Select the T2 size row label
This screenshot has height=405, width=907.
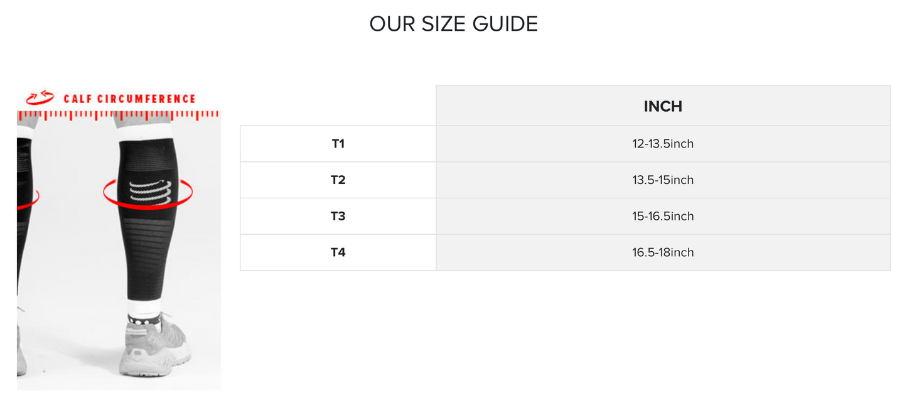[x=338, y=180]
